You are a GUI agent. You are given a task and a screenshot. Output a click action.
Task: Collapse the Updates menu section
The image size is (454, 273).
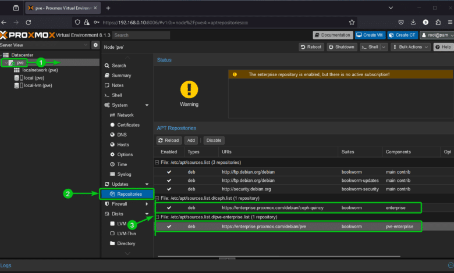147,184
